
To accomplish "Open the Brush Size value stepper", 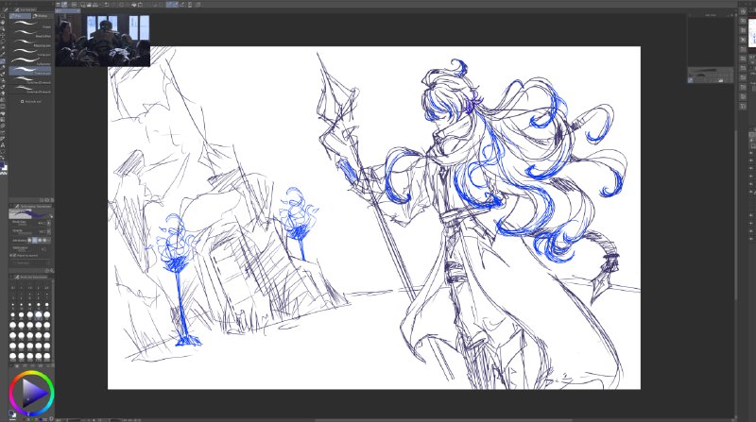I will point(49,223).
